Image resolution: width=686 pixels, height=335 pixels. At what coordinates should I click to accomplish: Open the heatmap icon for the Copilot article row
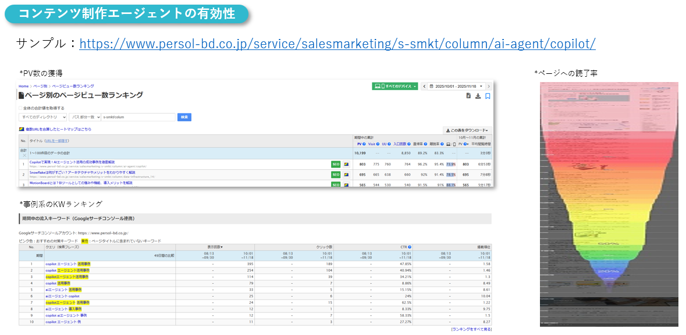[x=346, y=164]
